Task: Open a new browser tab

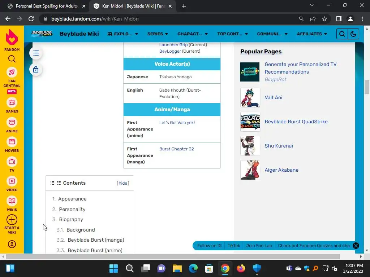Action: click(x=184, y=6)
